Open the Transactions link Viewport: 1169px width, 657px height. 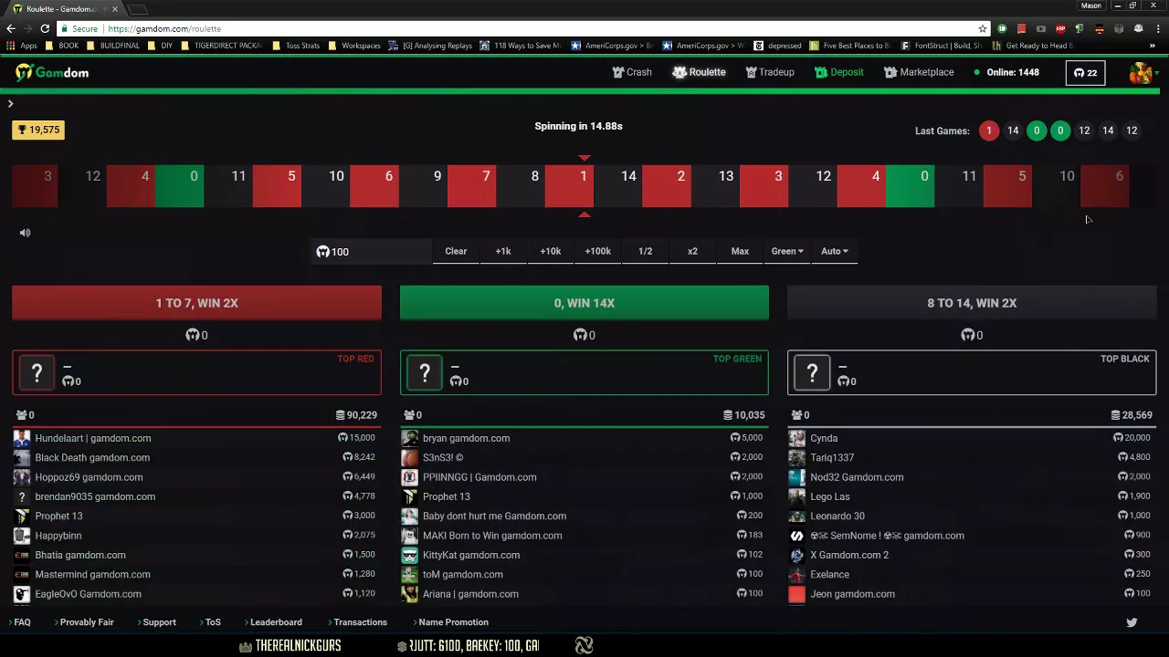(360, 622)
